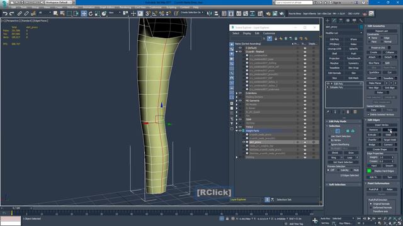Click the Play Animation button
The height and width of the screenshot is (226, 403).
pos(369,218)
